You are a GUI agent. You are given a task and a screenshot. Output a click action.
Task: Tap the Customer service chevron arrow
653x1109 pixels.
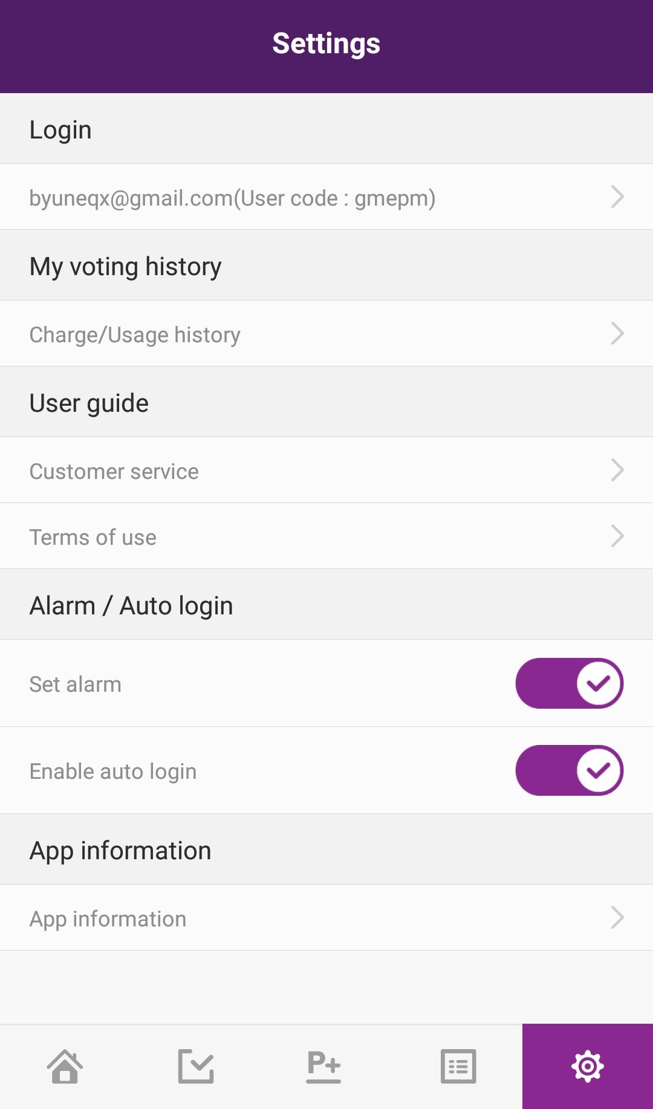click(617, 470)
